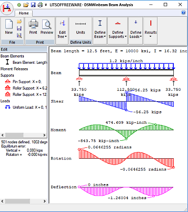Select Beam Element: Length tree item
This screenshot has width=188, height=212.
tap(30, 62)
